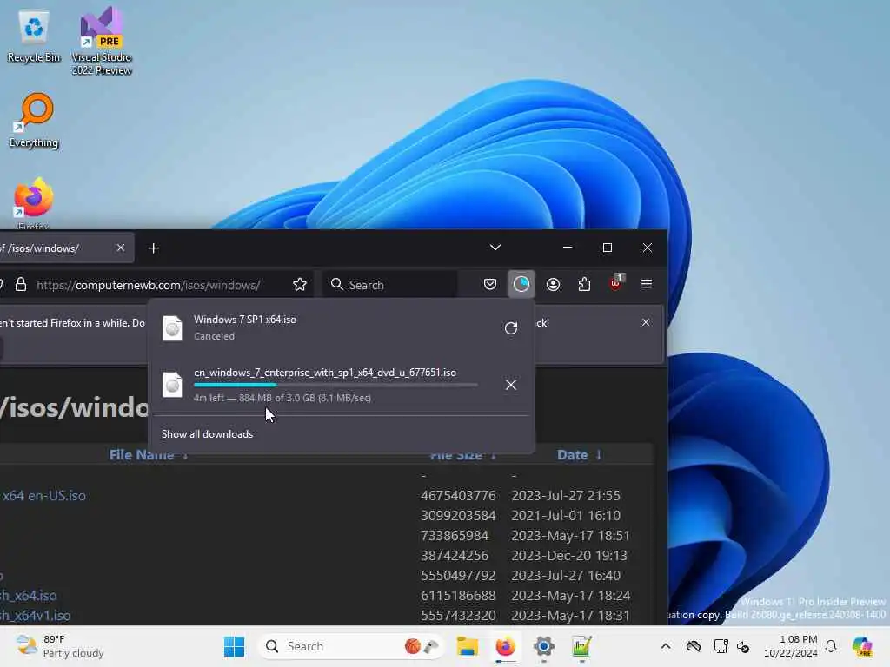The width and height of the screenshot is (890, 667).
Task: Open the sh_x64.iso file link
Action: [29, 596]
